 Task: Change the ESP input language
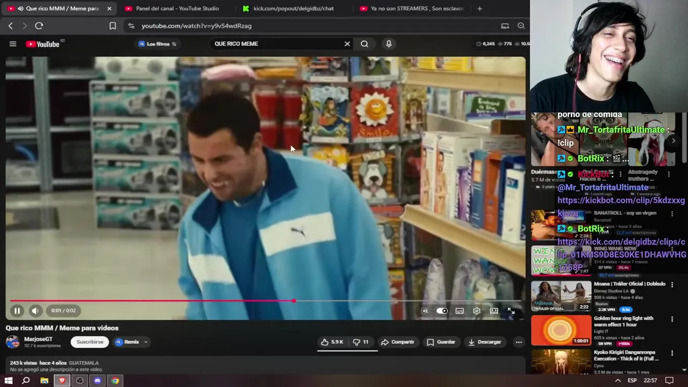tap(633, 381)
